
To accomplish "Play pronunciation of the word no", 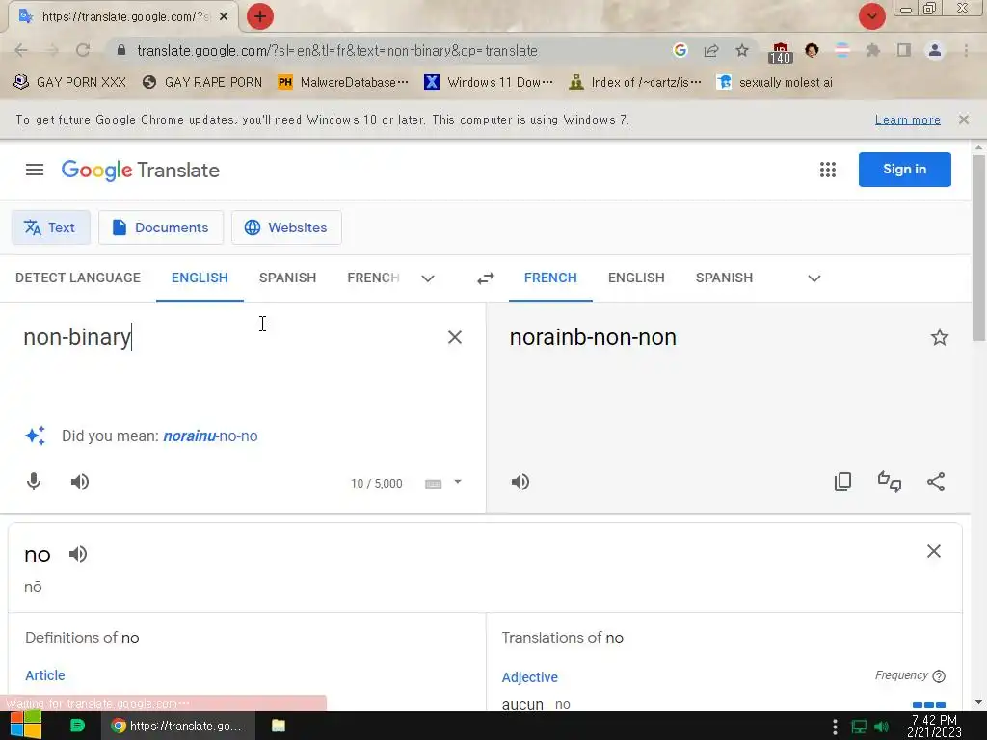I will point(77,554).
